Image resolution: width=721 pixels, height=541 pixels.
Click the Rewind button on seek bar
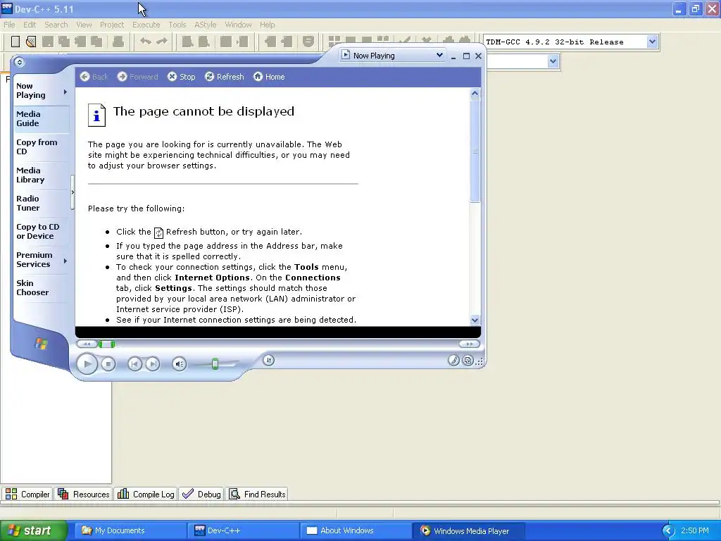pyautogui.click(x=87, y=344)
